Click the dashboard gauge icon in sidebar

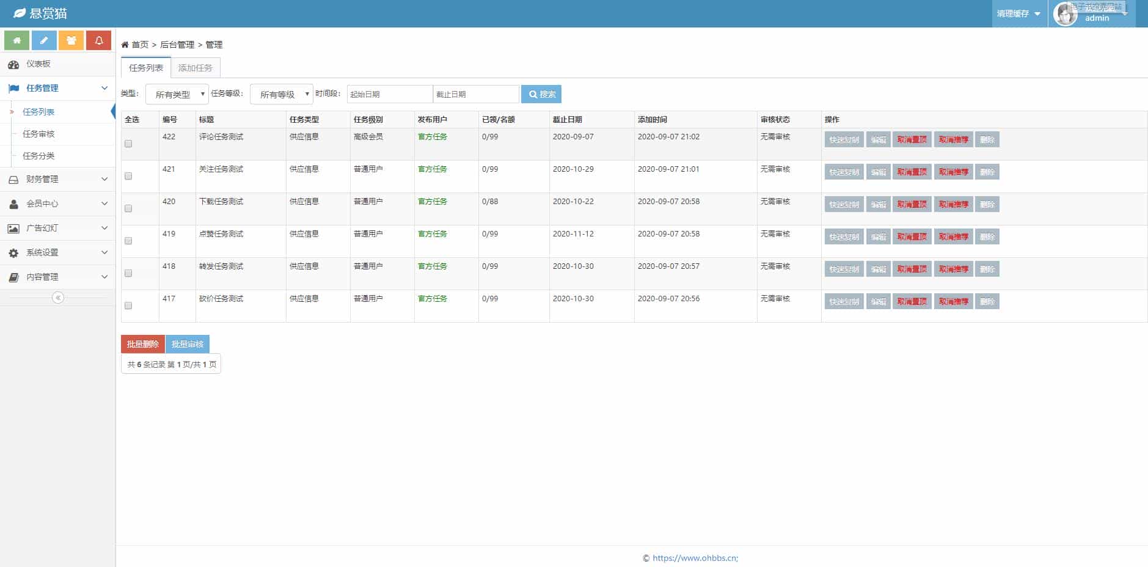pos(13,64)
